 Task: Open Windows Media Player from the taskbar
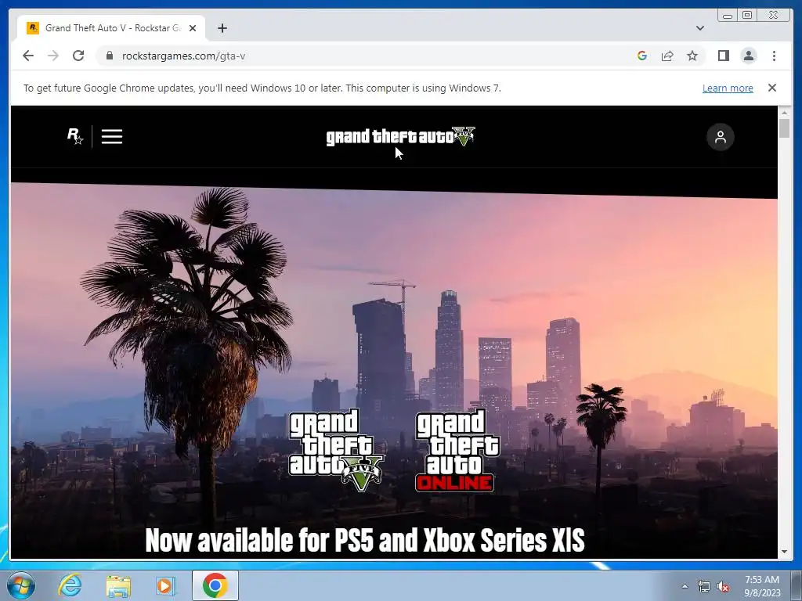(x=165, y=585)
